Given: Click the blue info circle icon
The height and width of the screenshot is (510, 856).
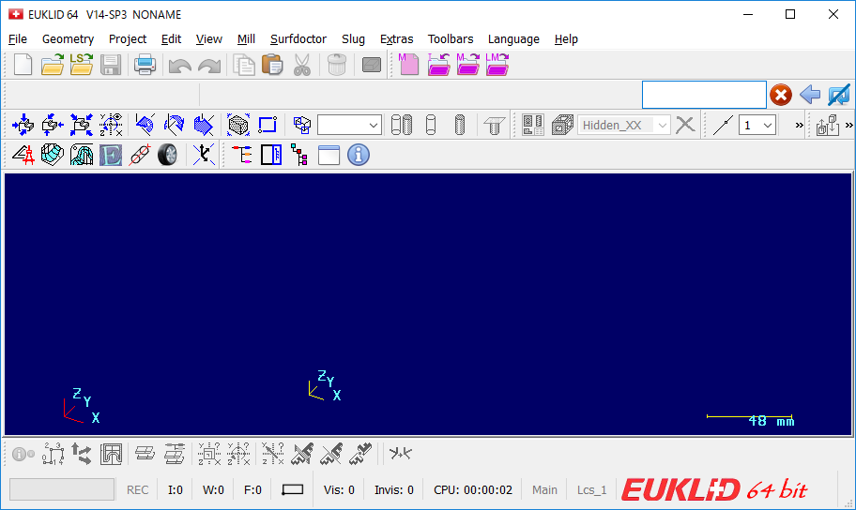Looking at the screenshot, I should coord(359,155).
